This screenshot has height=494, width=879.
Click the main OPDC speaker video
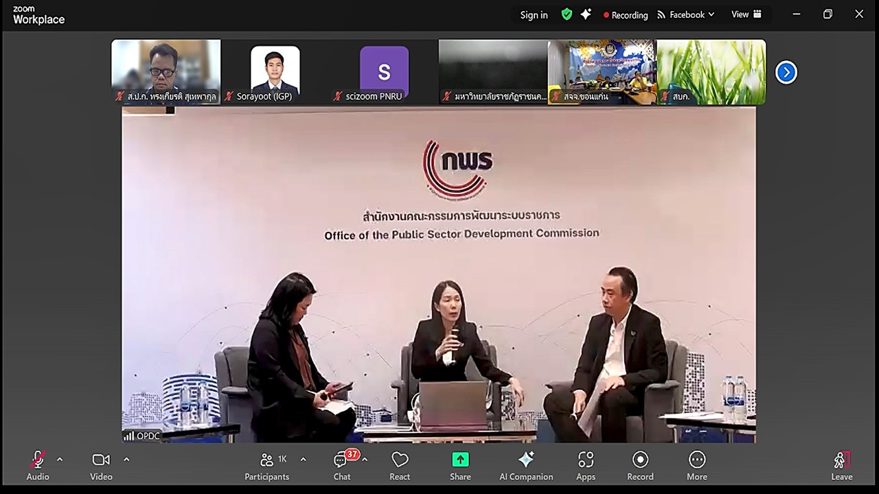[x=439, y=274]
